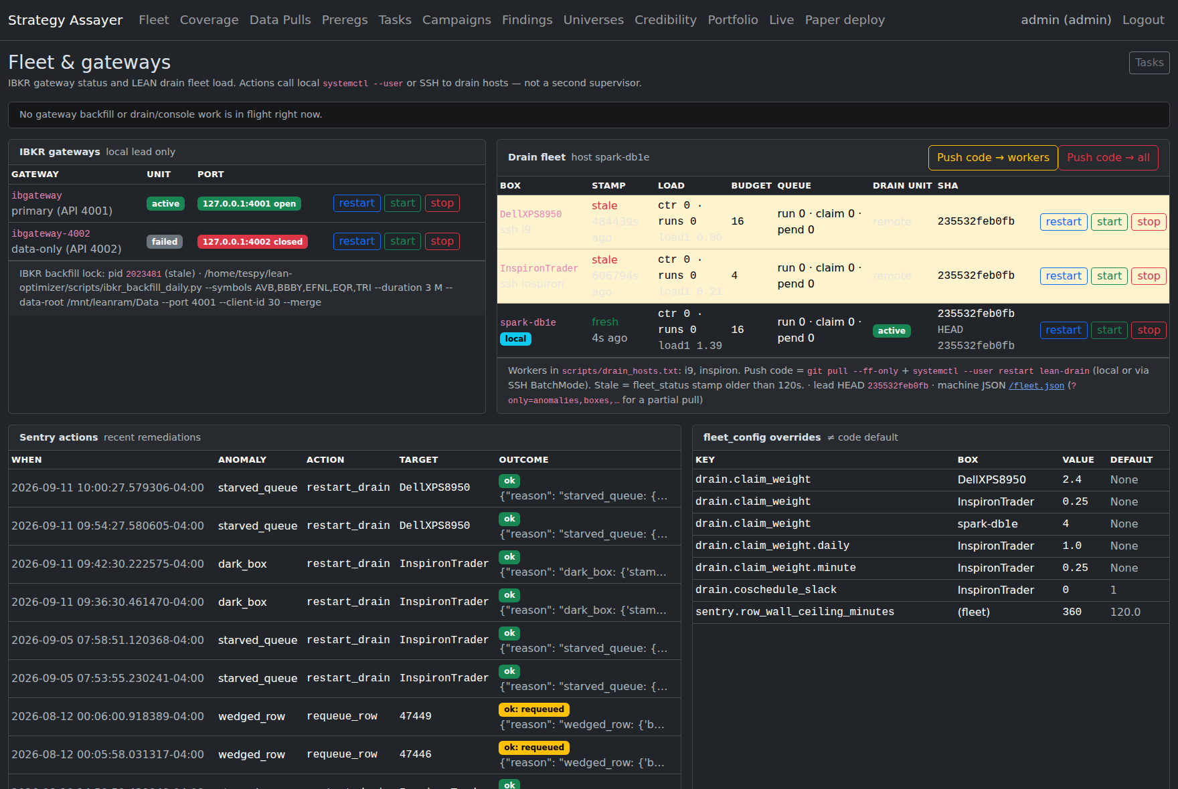
Task: Click Push code → all button
Action: pos(1108,158)
